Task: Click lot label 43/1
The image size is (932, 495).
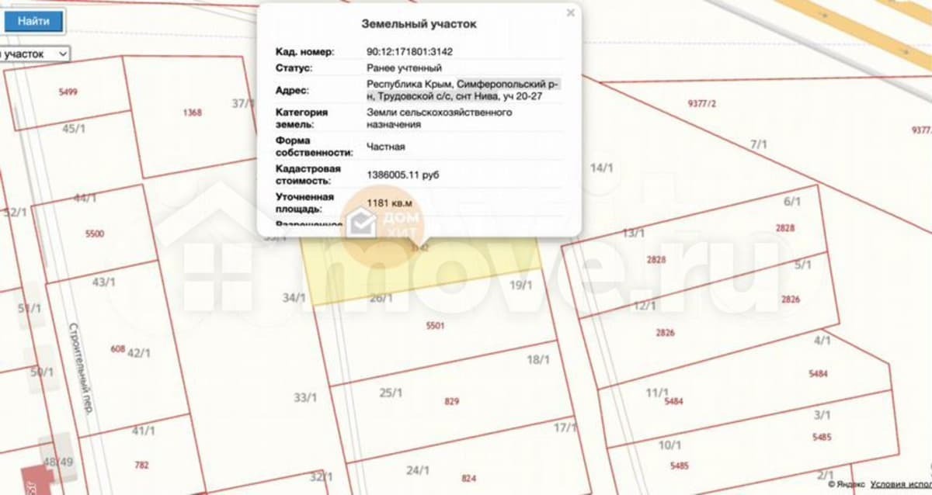Action: click(x=104, y=282)
